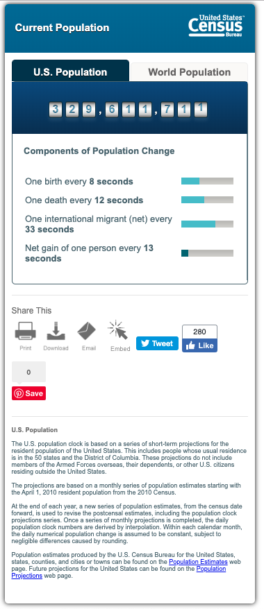
Task: Click the international migrant progress bar
Action: (x=207, y=224)
